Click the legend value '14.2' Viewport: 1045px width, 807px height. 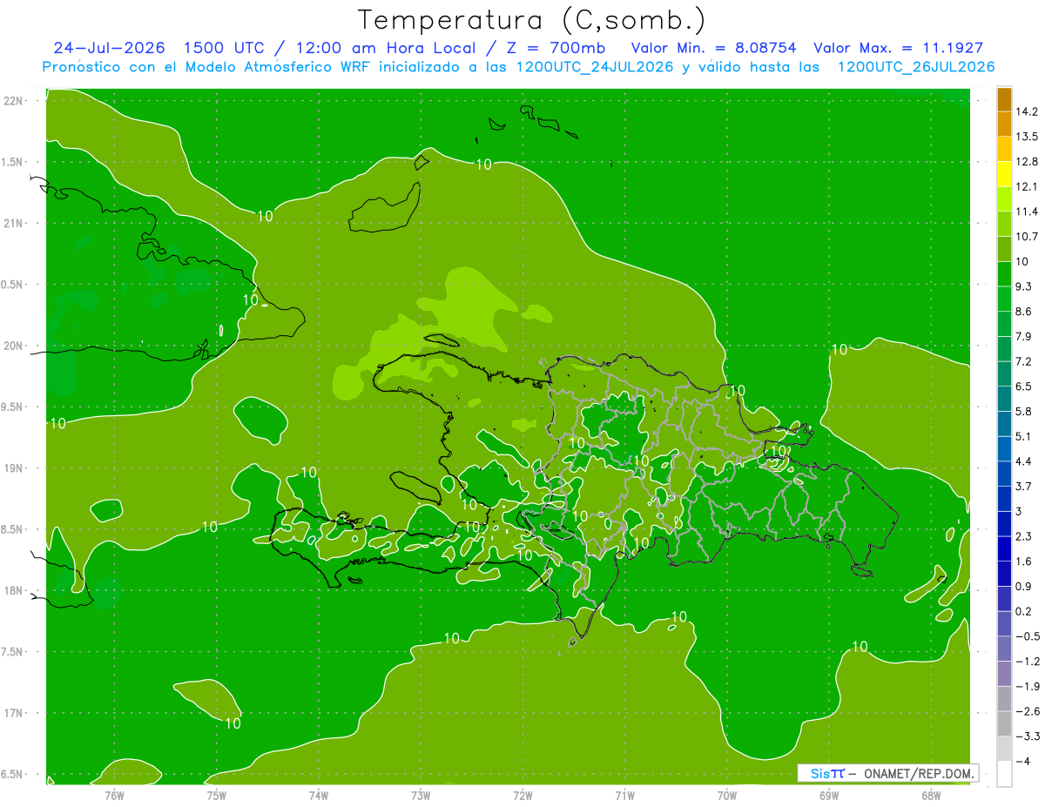point(1028,111)
